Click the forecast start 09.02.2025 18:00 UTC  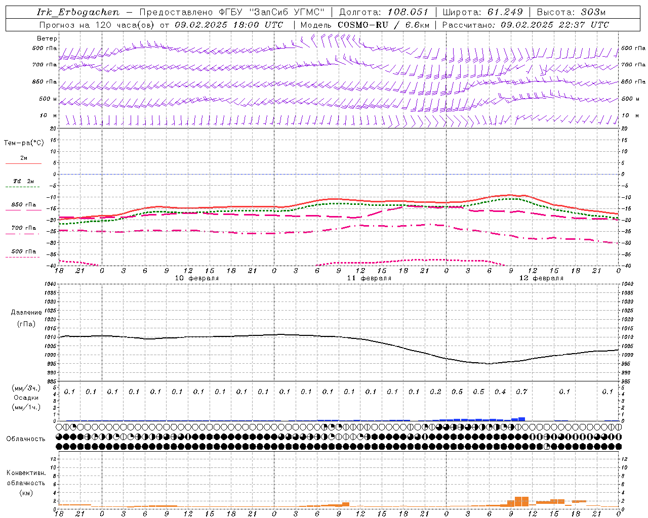pyautogui.click(x=229, y=25)
